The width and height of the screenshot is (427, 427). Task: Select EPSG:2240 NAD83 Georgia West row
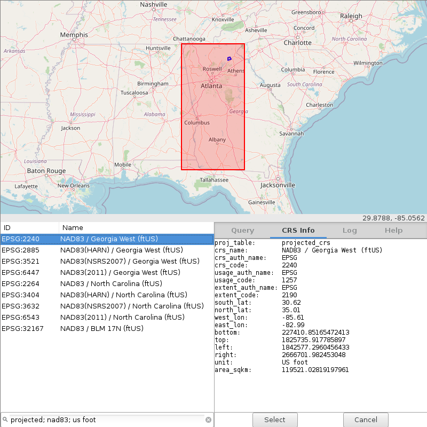point(107,239)
